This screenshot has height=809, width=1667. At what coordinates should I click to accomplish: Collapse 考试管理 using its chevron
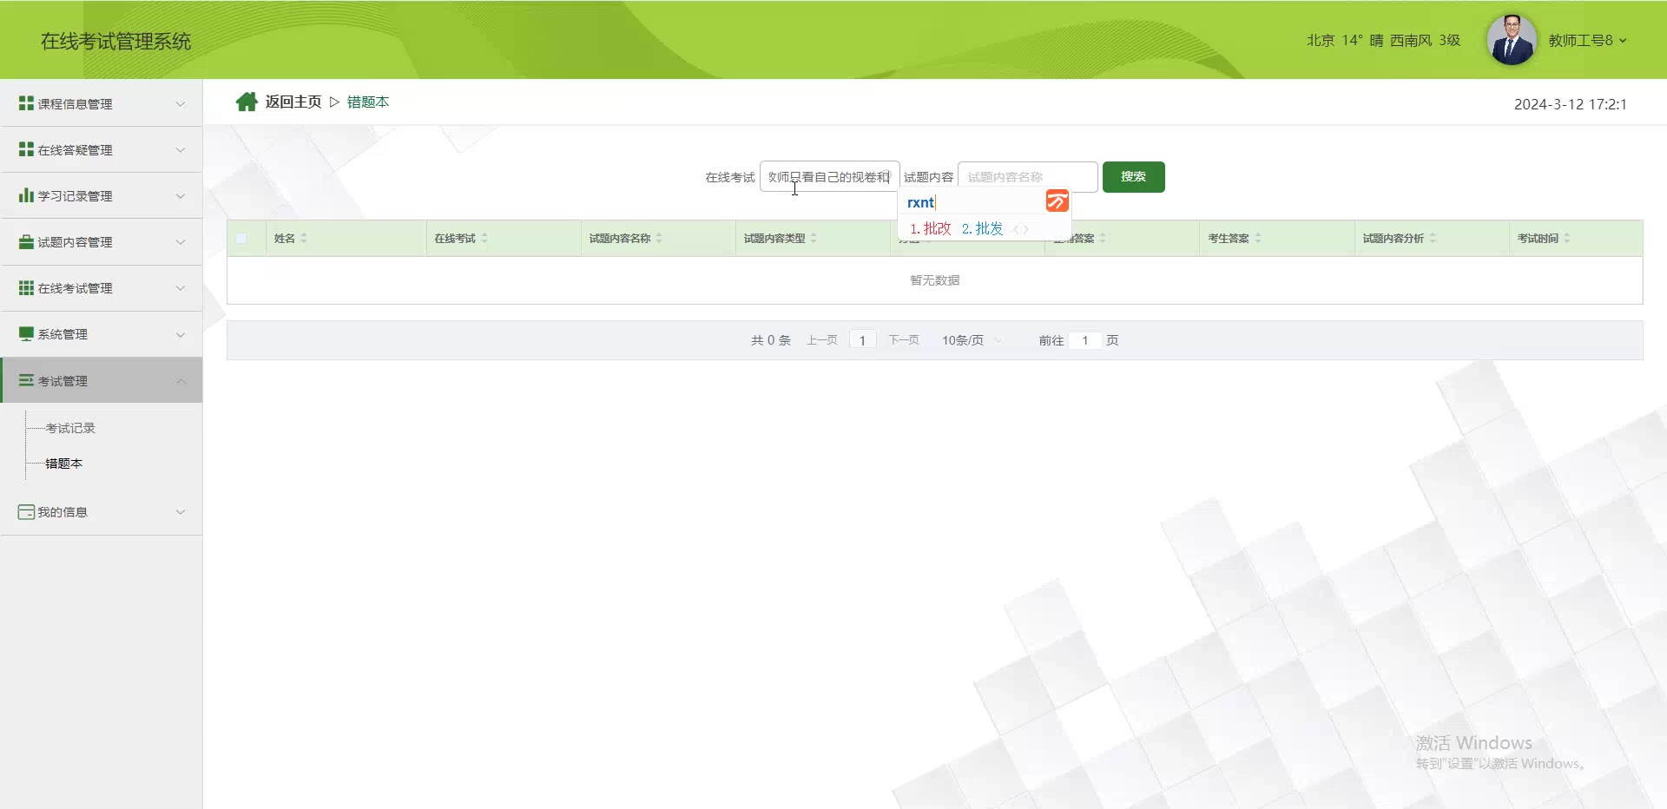[x=181, y=381]
